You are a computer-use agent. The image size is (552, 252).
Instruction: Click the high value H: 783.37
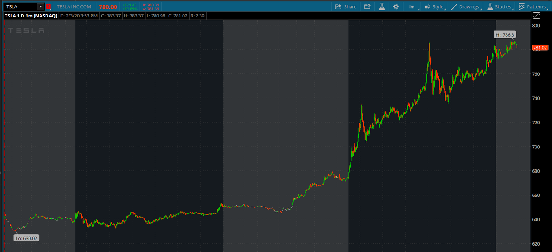click(133, 16)
